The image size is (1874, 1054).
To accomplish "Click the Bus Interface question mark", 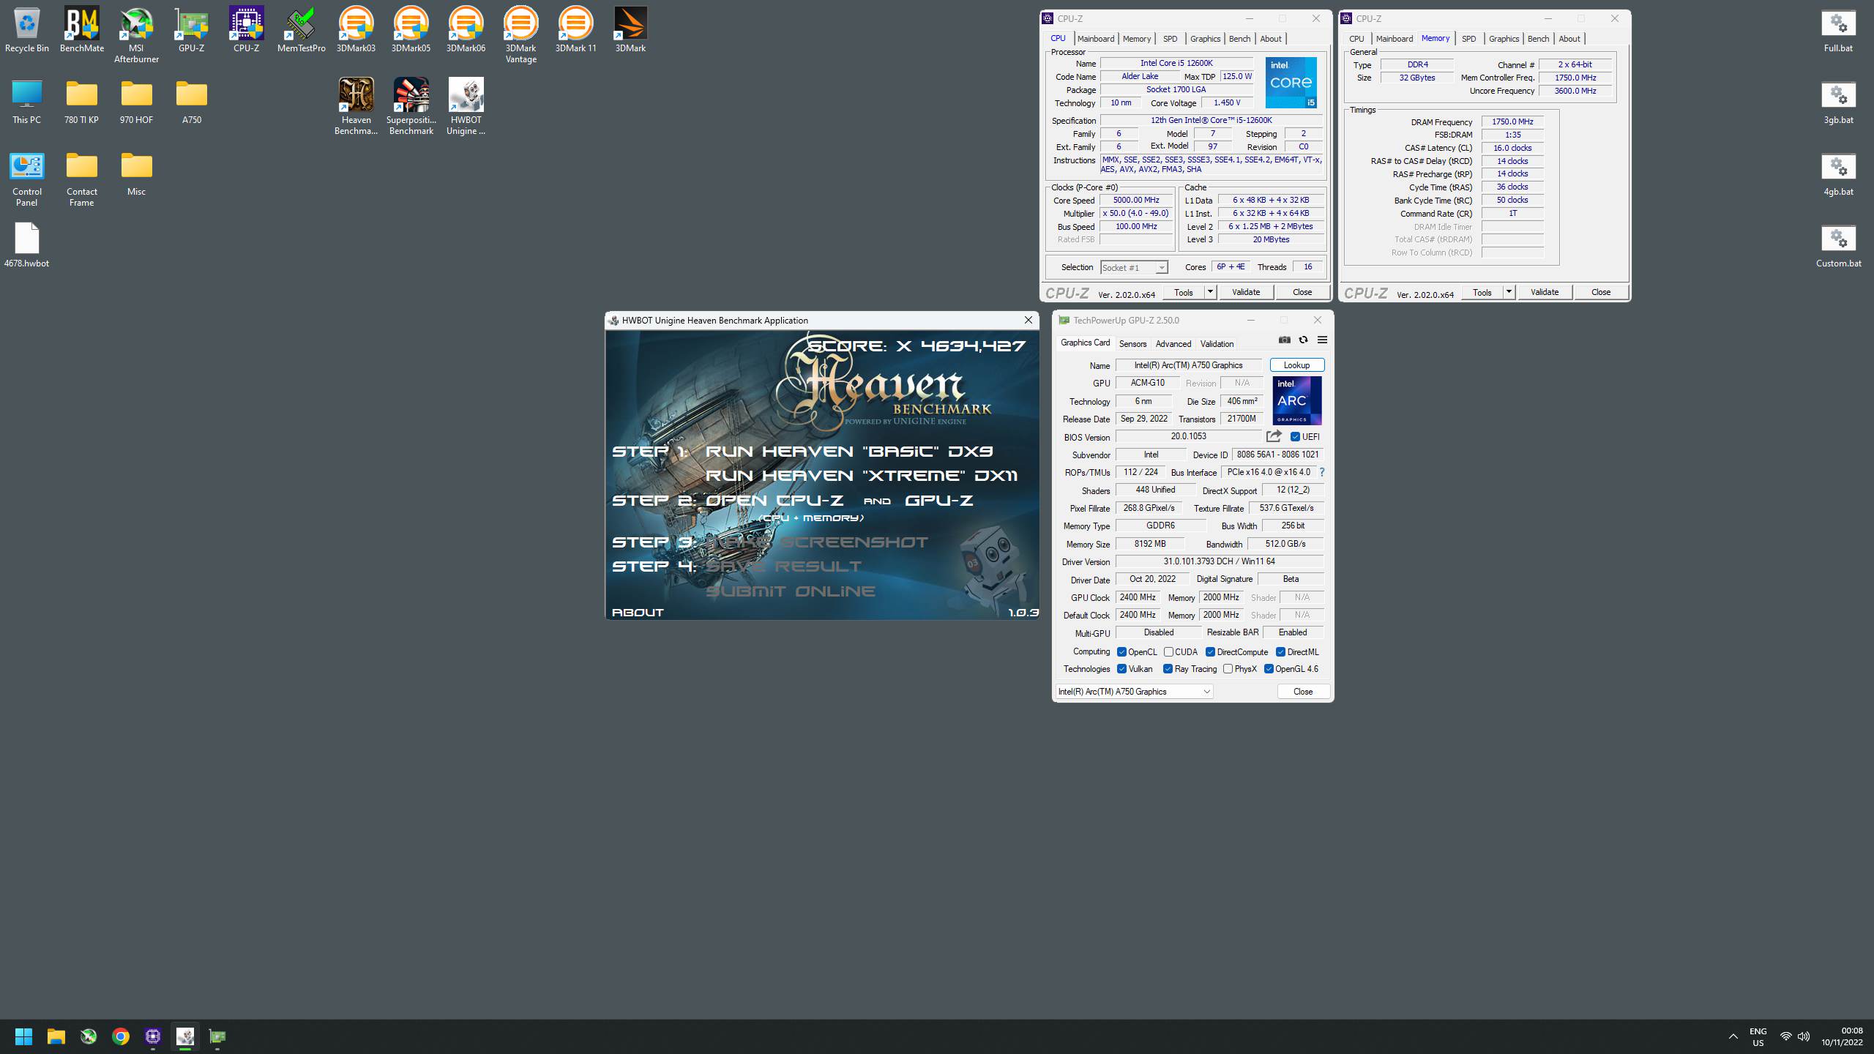I will pyautogui.click(x=1322, y=472).
